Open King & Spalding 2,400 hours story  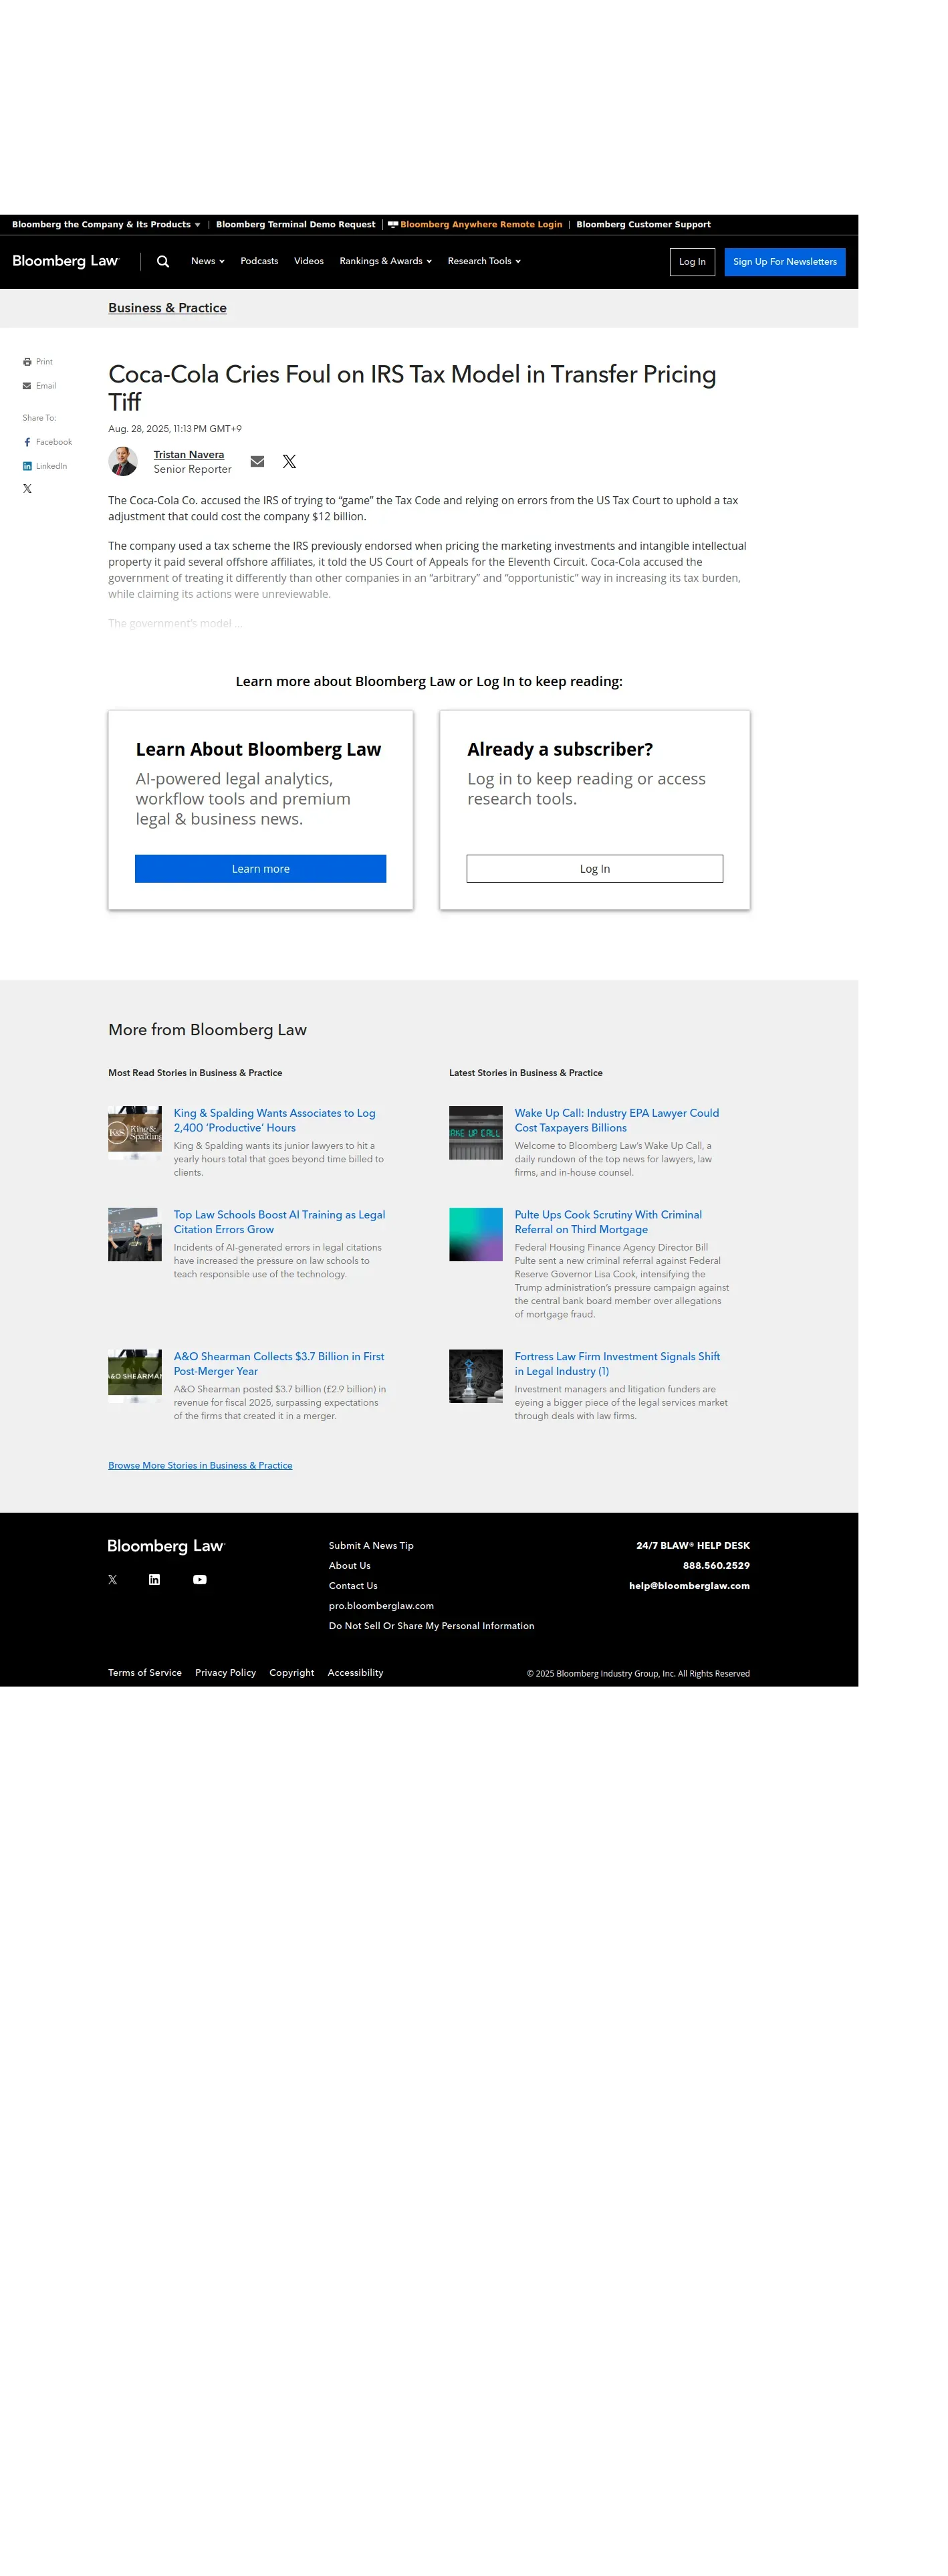[274, 1121]
